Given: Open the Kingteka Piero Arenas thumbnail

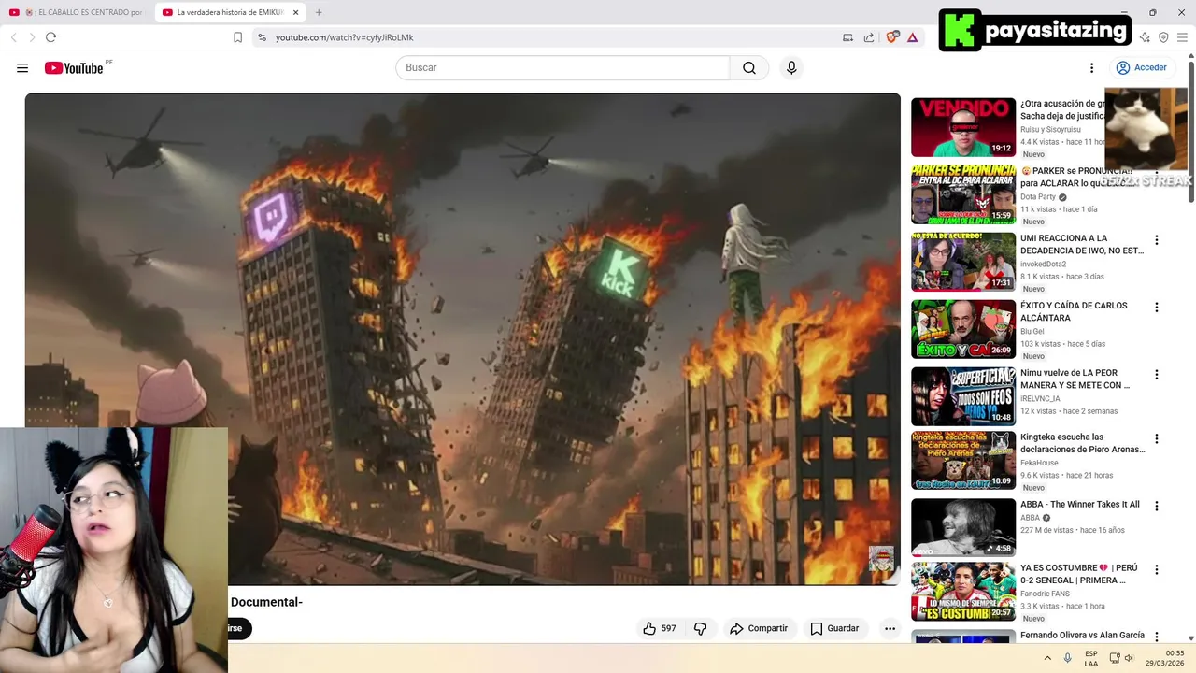Looking at the screenshot, I should click(963, 460).
